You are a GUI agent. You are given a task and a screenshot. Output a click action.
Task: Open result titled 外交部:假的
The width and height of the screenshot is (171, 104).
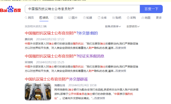61,33
